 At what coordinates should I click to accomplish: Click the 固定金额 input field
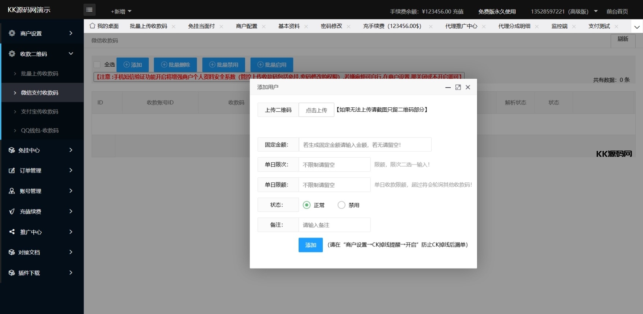pyautogui.click(x=365, y=144)
